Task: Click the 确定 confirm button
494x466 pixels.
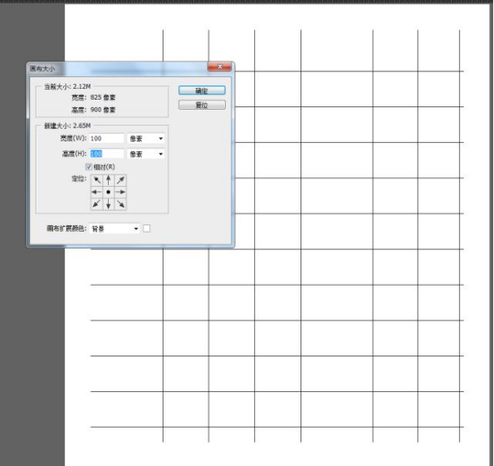Action: point(202,91)
